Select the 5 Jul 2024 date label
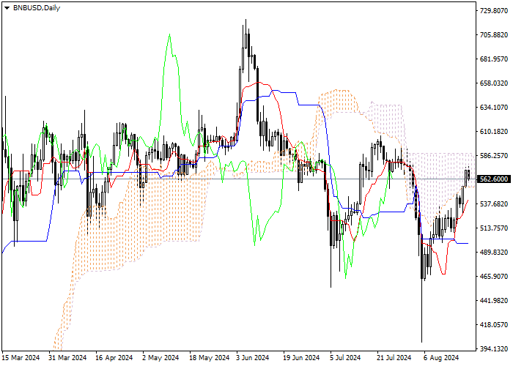 pyautogui.click(x=345, y=358)
